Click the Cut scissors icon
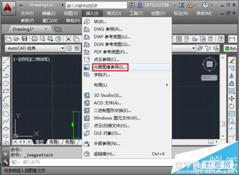Viewport: 239px width, 175px height. coord(68,39)
